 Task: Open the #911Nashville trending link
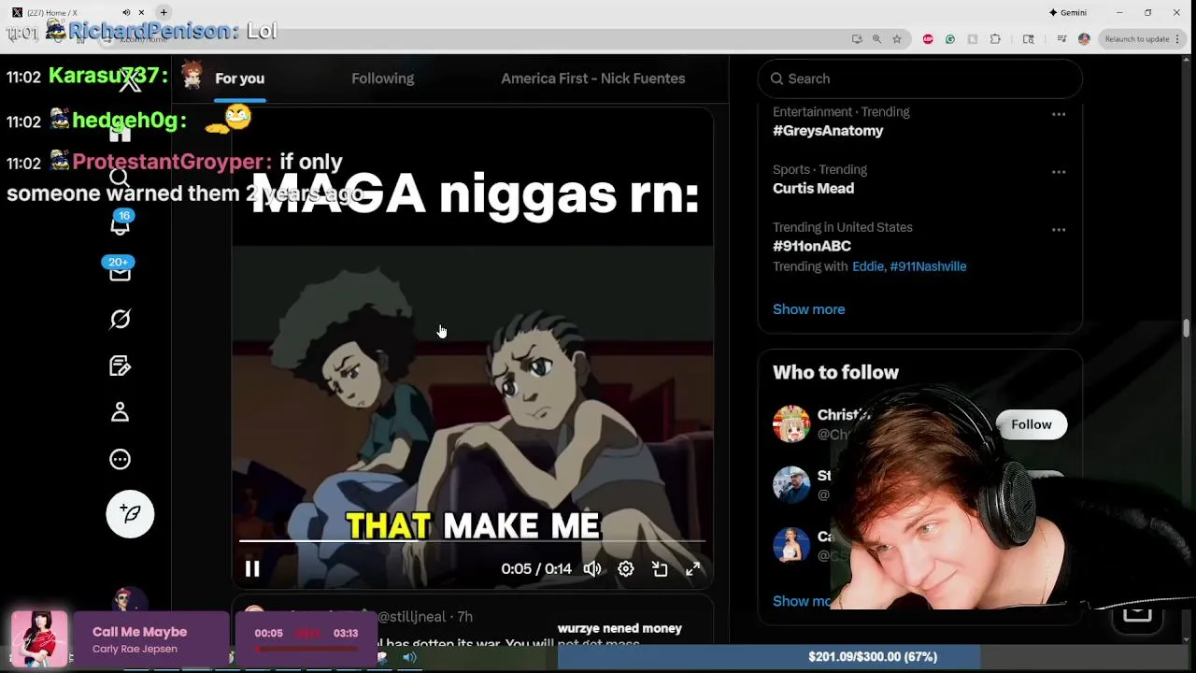click(928, 266)
